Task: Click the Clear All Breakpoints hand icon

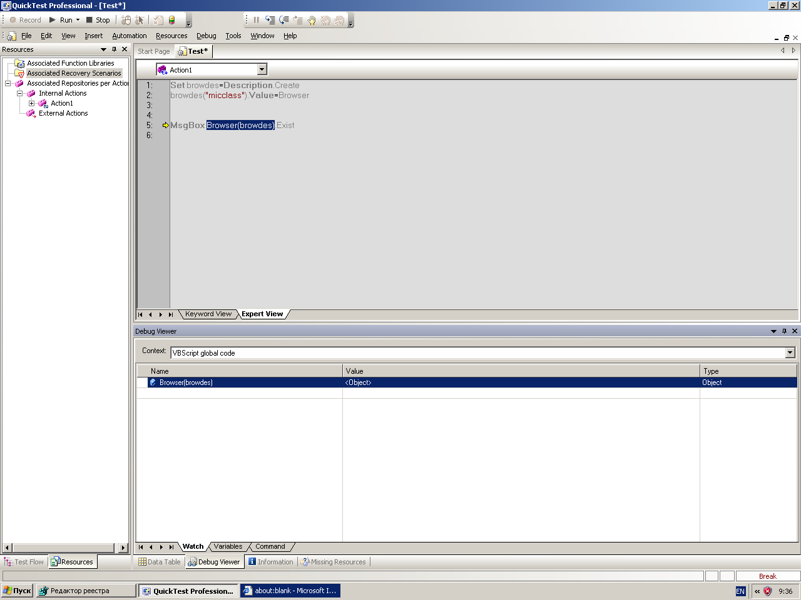Action: pyautogui.click(x=325, y=20)
